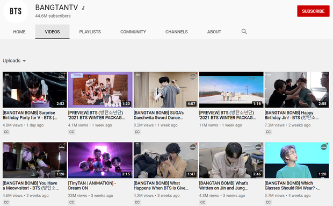Click CC badge under SUGA's Daechwita Sword Dance
This screenshot has height=206, width=333.
click(137, 132)
